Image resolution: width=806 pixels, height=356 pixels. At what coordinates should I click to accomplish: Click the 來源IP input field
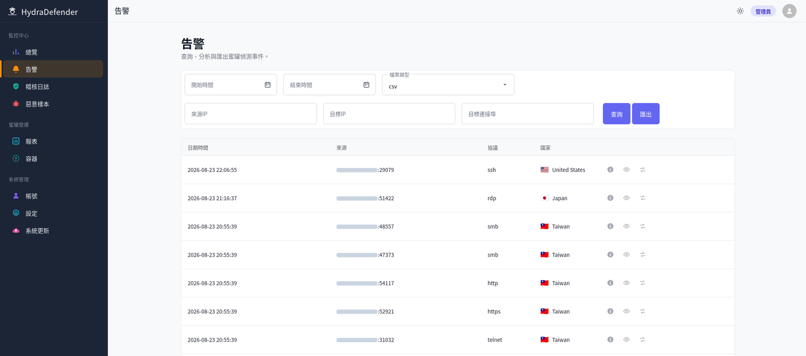(x=250, y=114)
